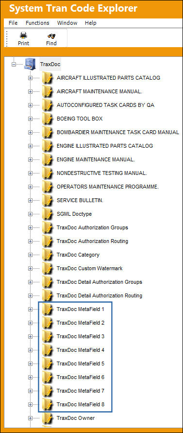
Task: Expand TraxDoc Category node
Action: [30, 255]
